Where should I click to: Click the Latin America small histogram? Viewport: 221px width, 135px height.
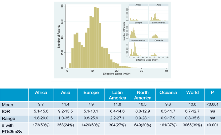(158, 31)
